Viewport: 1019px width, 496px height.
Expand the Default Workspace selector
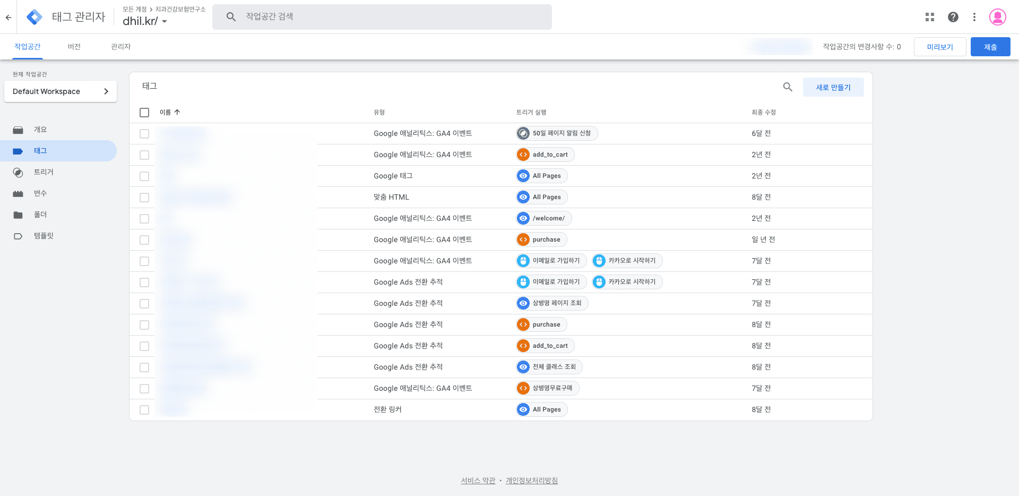[x=61, y=91]
